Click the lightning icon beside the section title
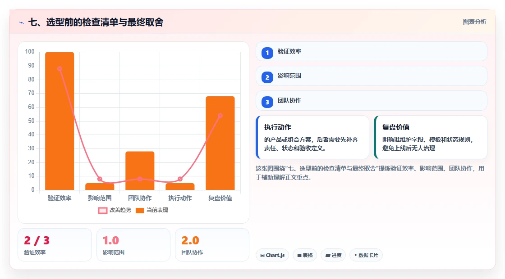The image size is (505, 279). click(x=22, y=22)
